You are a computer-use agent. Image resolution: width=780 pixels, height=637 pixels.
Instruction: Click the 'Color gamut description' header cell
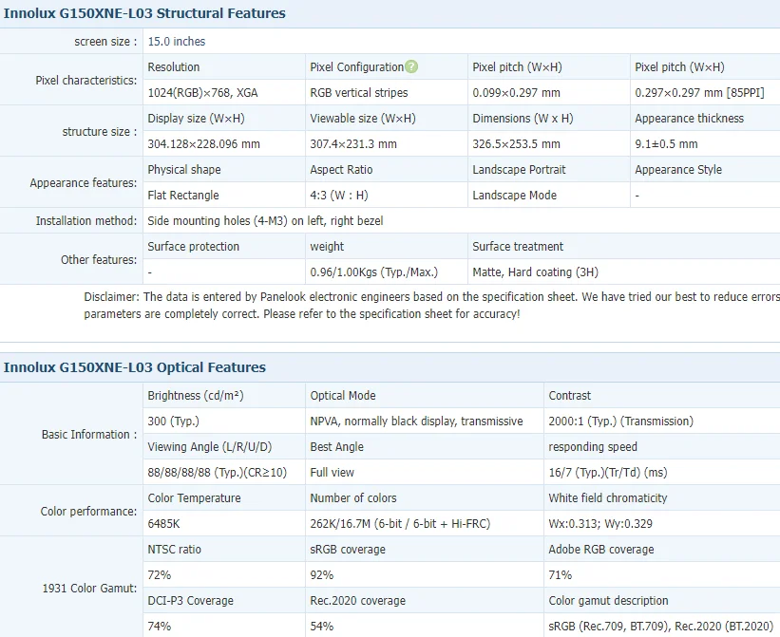pyautogui.click(x=608, y=601)
